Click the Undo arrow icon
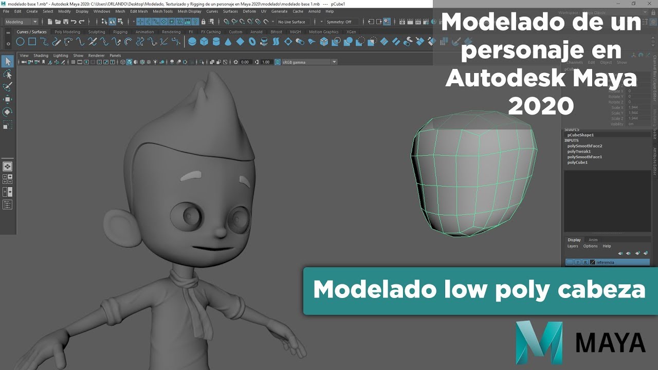The height and width of the screenshot is (370, 658). point(74,22)
